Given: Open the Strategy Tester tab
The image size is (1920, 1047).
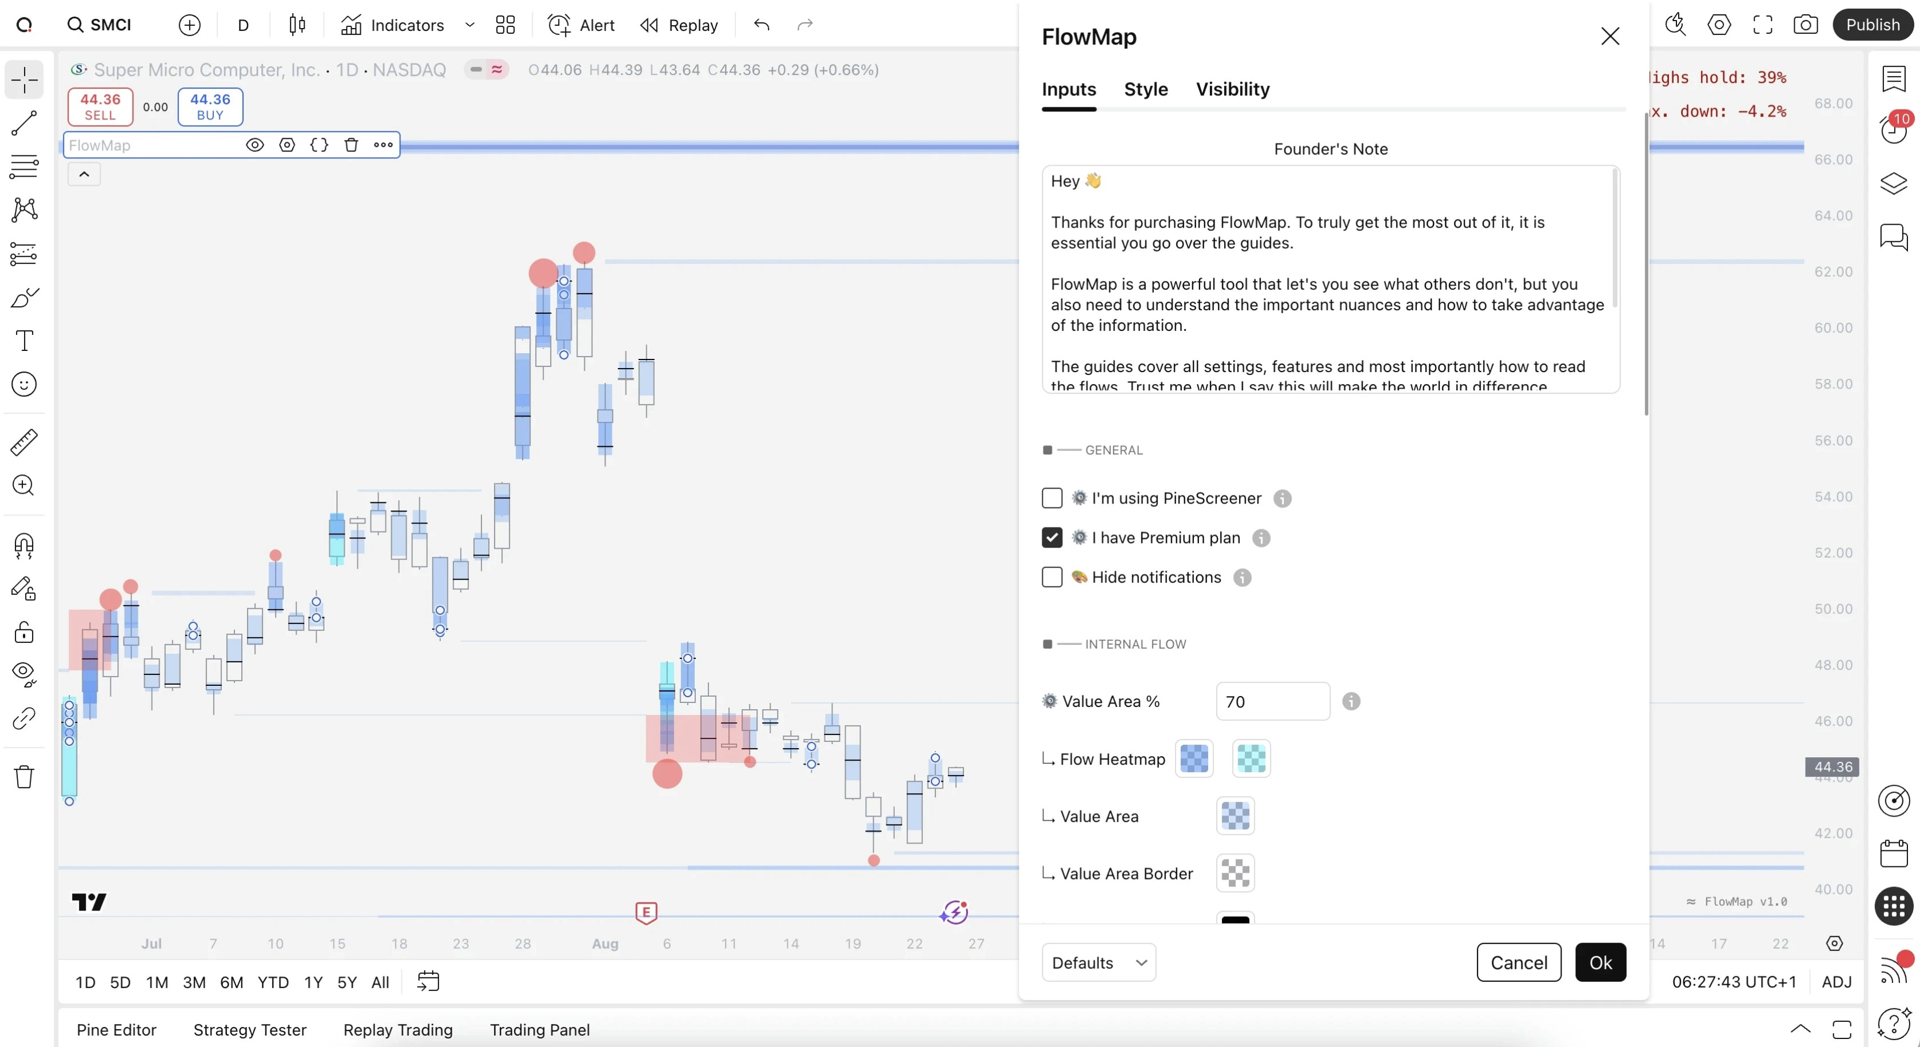Looking at the screenshot, I should click(x=249, y=1030).
